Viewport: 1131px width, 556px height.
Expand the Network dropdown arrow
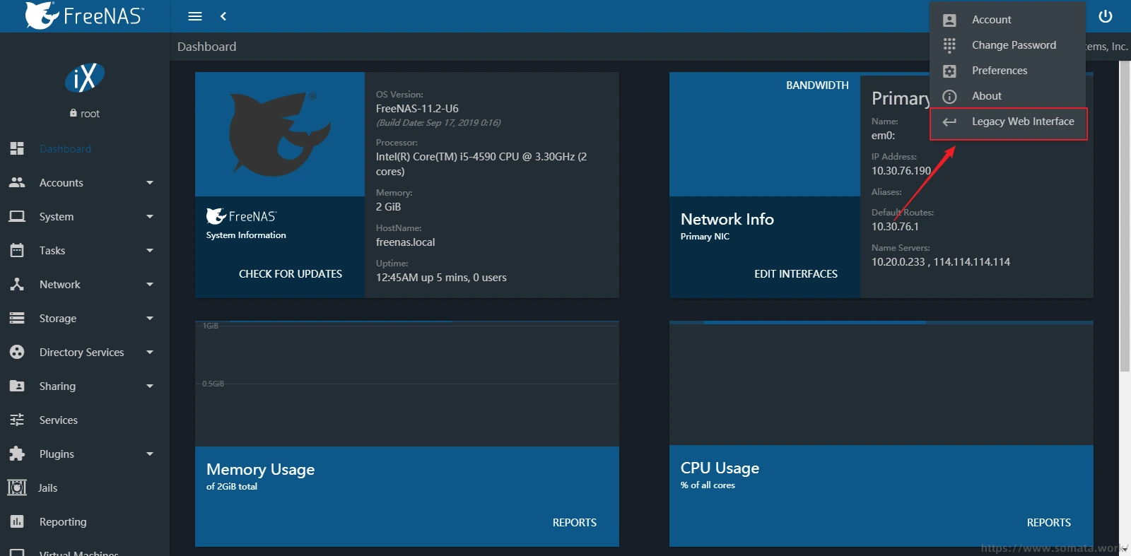pos(149,285)
